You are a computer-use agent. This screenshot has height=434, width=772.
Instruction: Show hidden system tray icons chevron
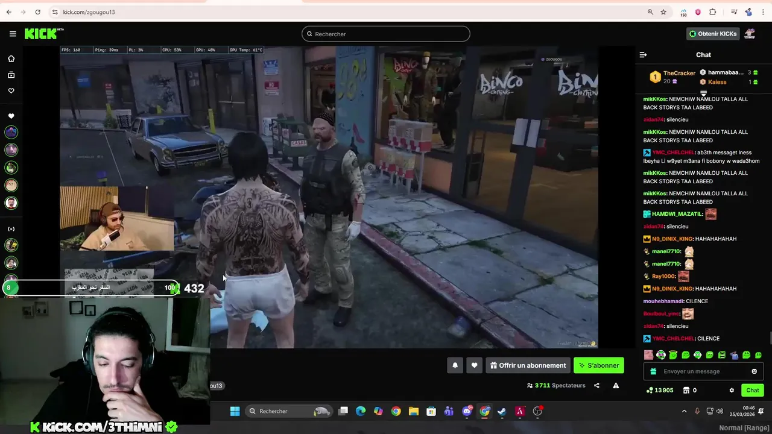684,411
